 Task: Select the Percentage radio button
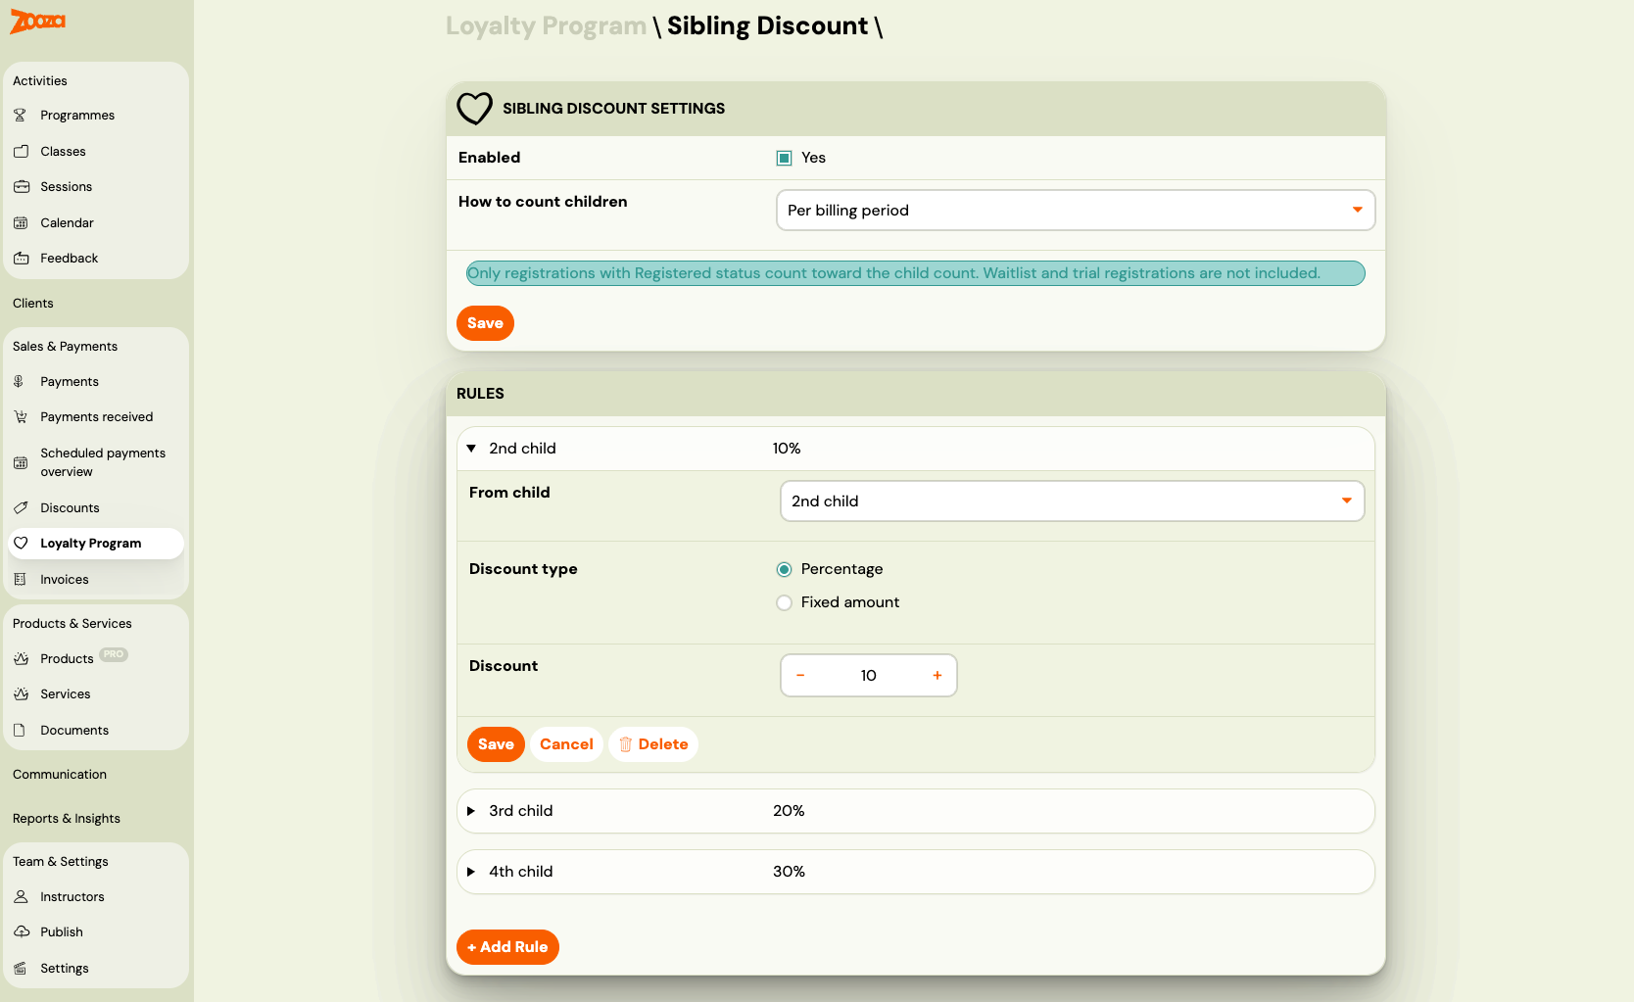(x=784, y=568)
